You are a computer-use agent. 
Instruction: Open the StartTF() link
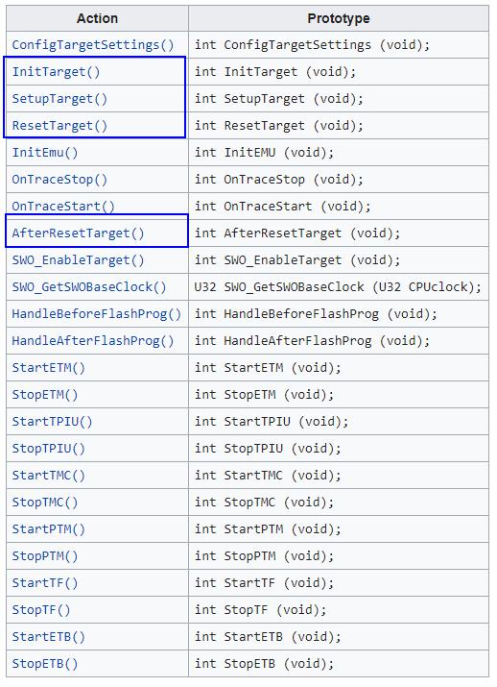(45, 583)
